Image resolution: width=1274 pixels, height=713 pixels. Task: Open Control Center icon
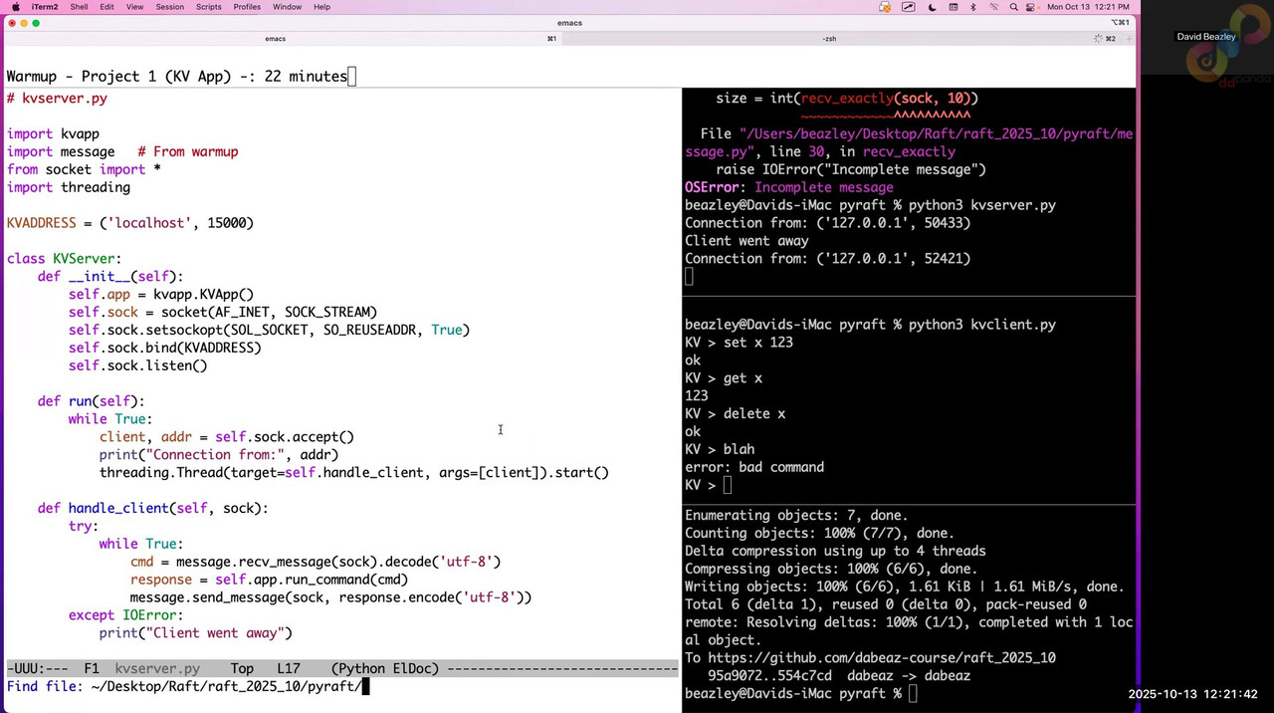[1032, 7]
